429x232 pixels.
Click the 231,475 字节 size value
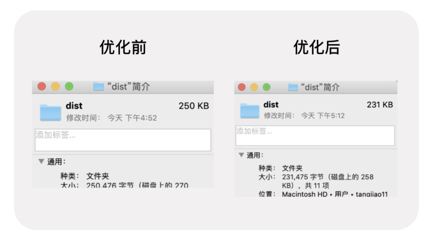303,177
